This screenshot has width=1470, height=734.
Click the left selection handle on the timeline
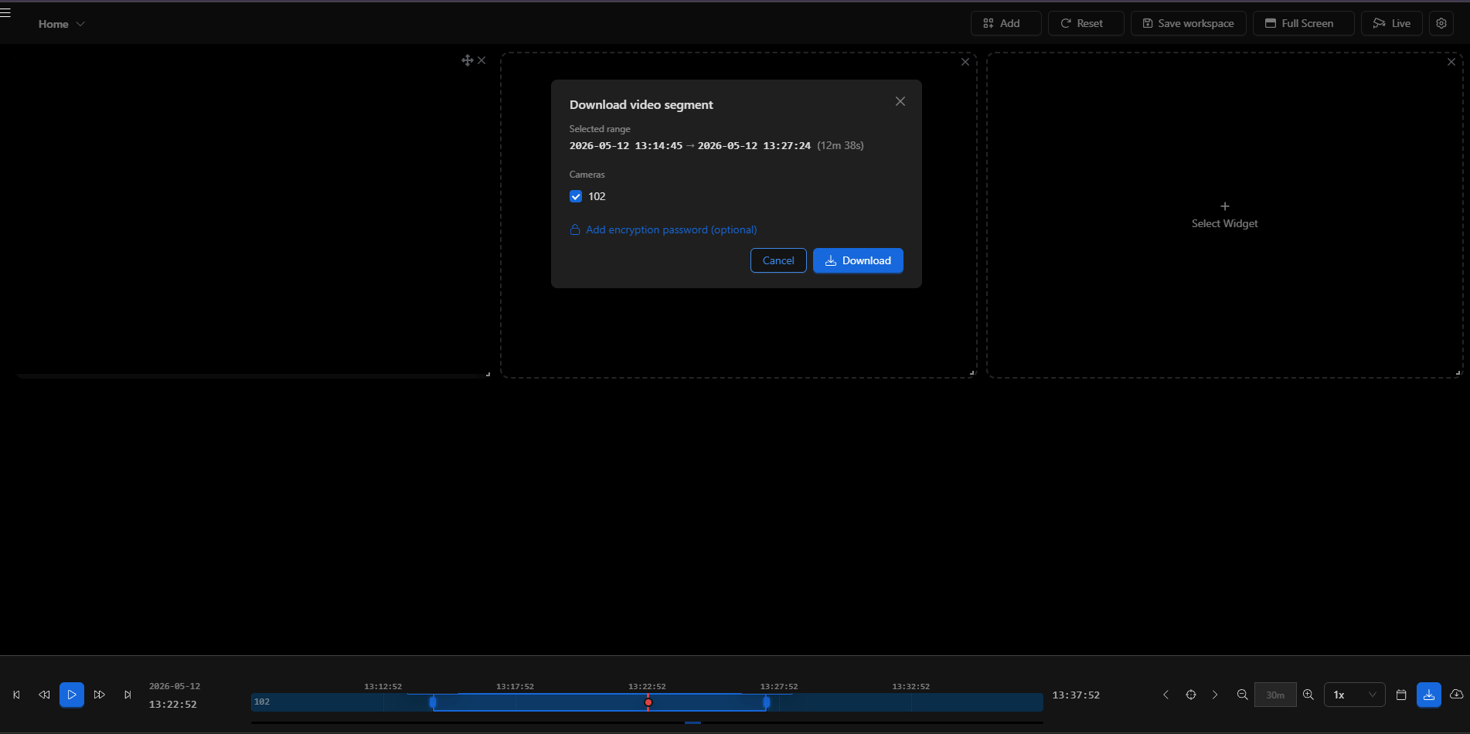[433, 702]
